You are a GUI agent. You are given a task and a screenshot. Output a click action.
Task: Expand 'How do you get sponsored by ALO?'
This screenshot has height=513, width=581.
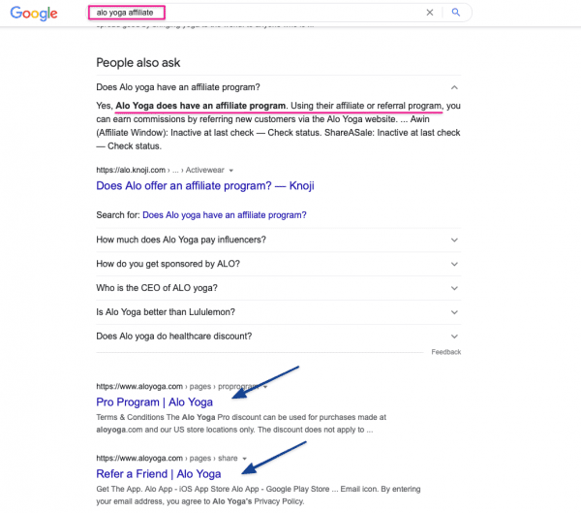pyautogui.click(x=278, y=264)
